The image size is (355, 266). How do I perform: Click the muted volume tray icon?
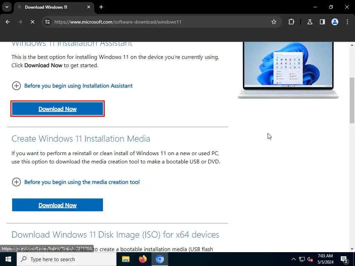[x=310, y=259]
